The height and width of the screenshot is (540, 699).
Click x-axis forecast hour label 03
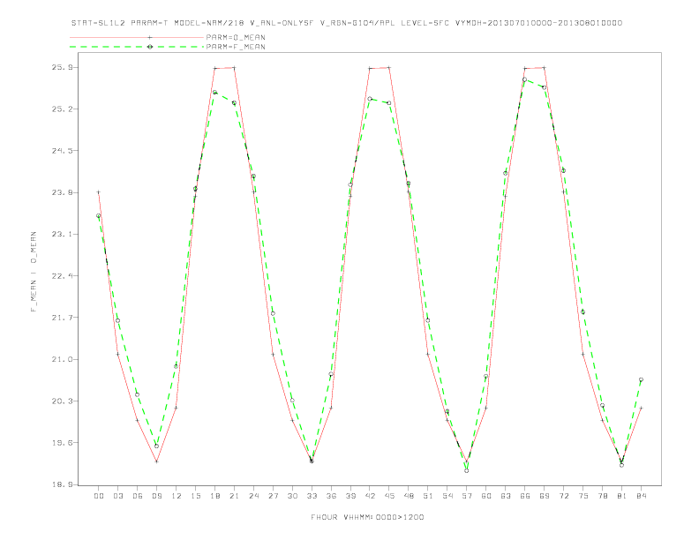click(118, 496)
